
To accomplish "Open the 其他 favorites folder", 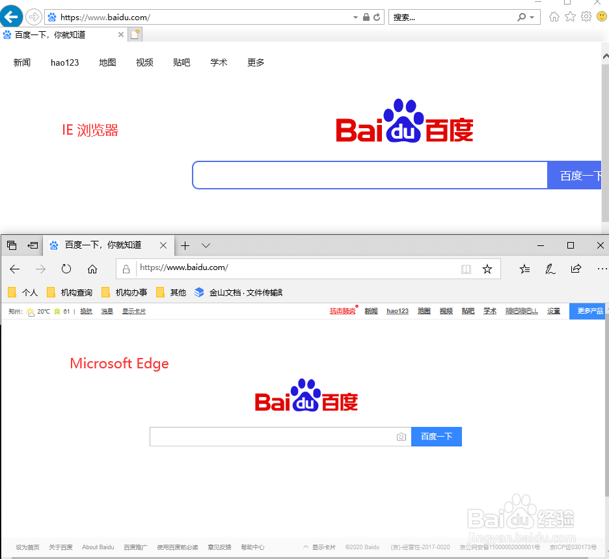I will point(171,292).
